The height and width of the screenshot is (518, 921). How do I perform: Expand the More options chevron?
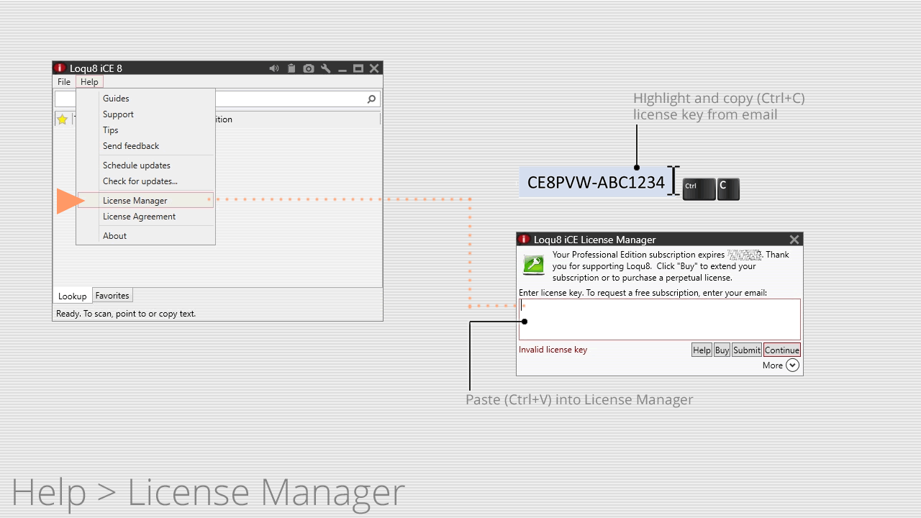(x=792, y=365)
